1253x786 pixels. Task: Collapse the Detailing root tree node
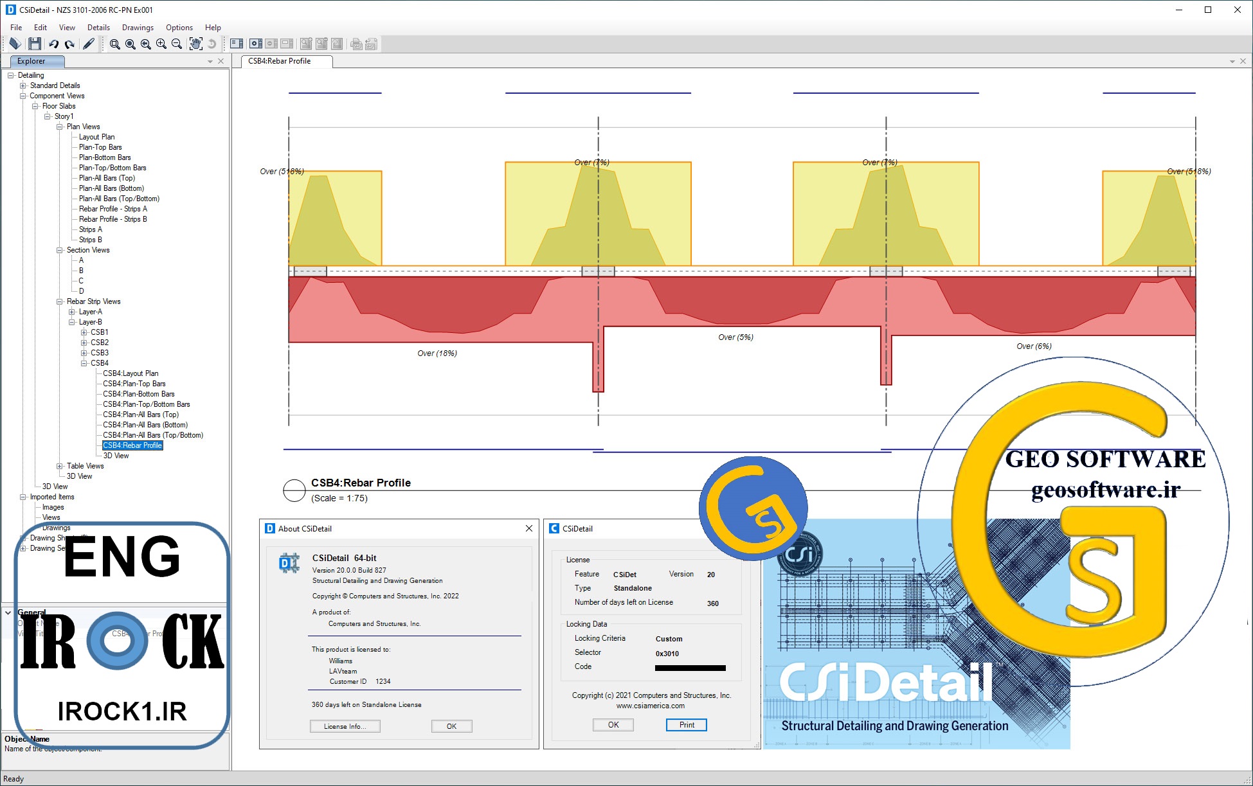coord(11,75)
